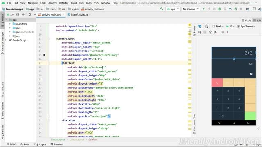
Task: Click EditText breadcrumb at bottom
Action: pyautogui.click(x=93, y=140)
